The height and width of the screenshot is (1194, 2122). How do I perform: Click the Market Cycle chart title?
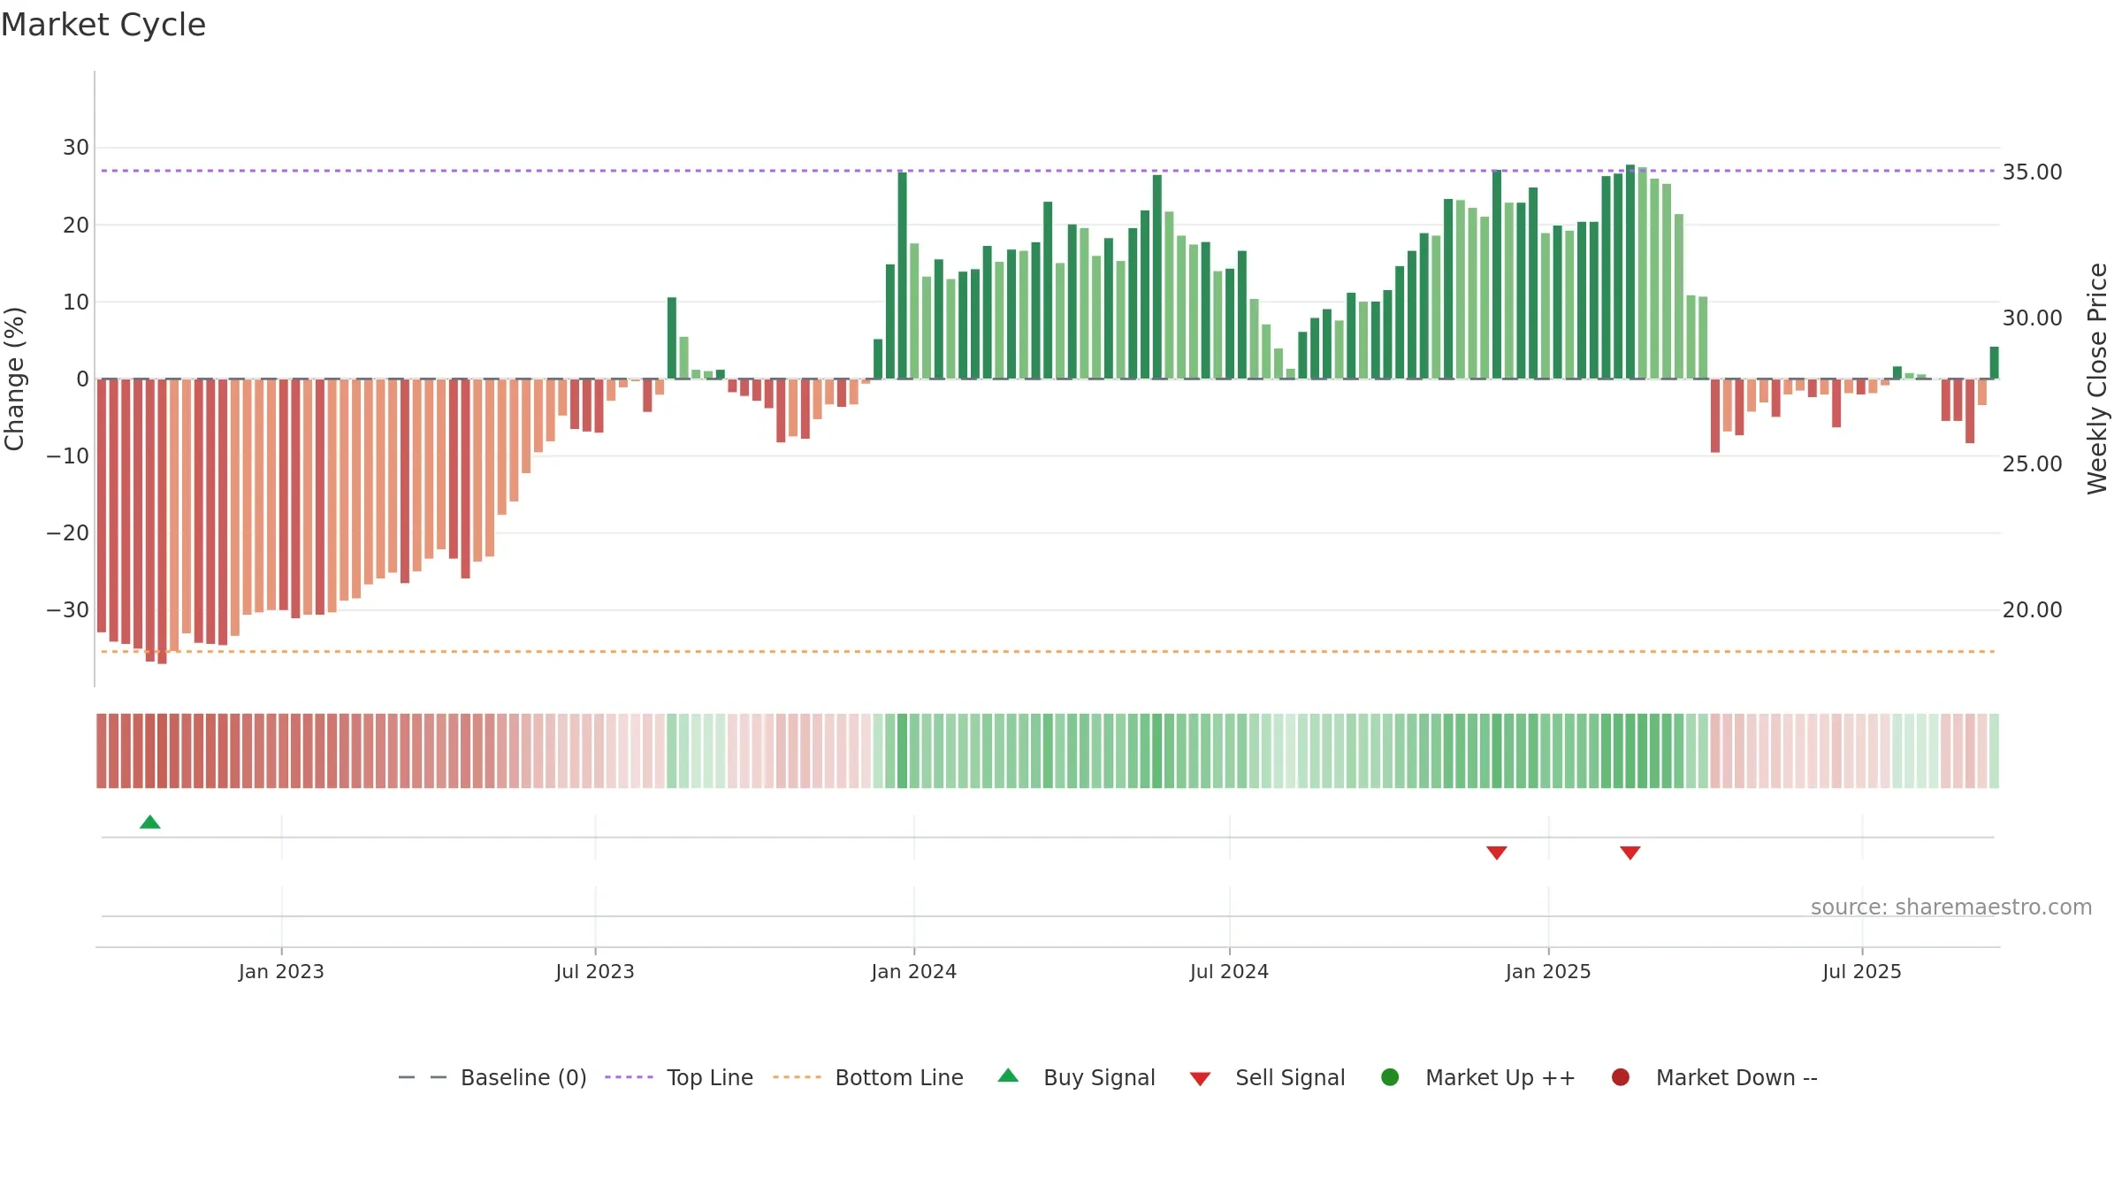[x=103, y=25]
